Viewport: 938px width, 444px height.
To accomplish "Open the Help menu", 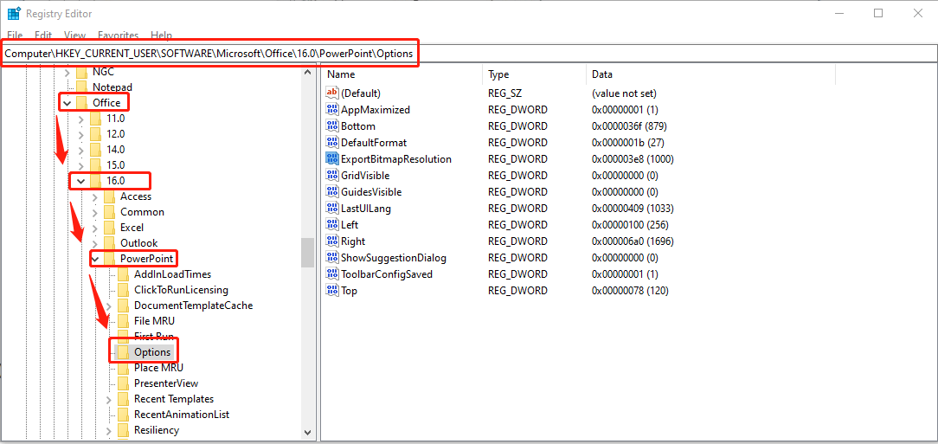I will click(162, 35).
